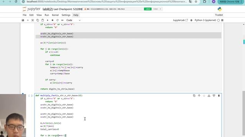Open the cell type Code dropdown
The height and width of the screenshot is (137, 245).
pos(73,20)
